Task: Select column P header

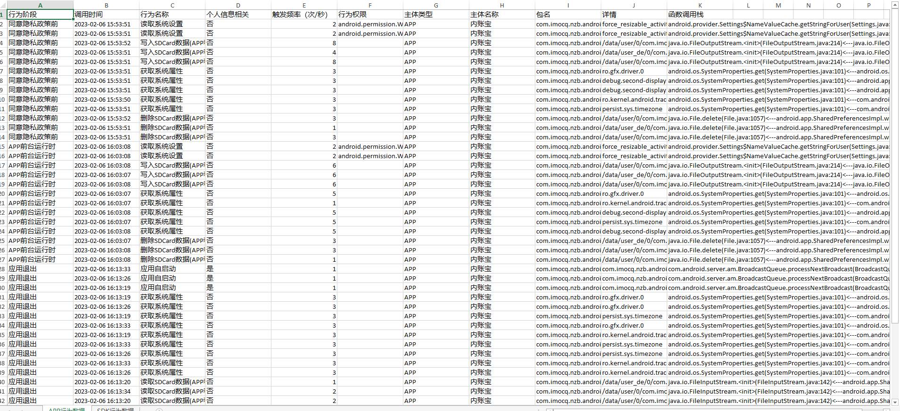Action: pyautogui.click(x=869, y=5)
